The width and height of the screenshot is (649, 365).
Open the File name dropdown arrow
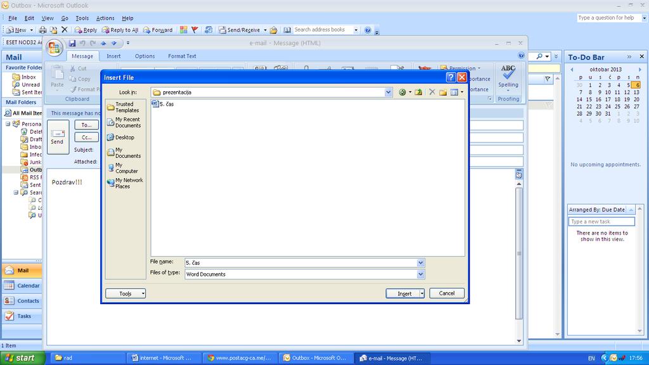pyautogui.click(x=421, y=263)
